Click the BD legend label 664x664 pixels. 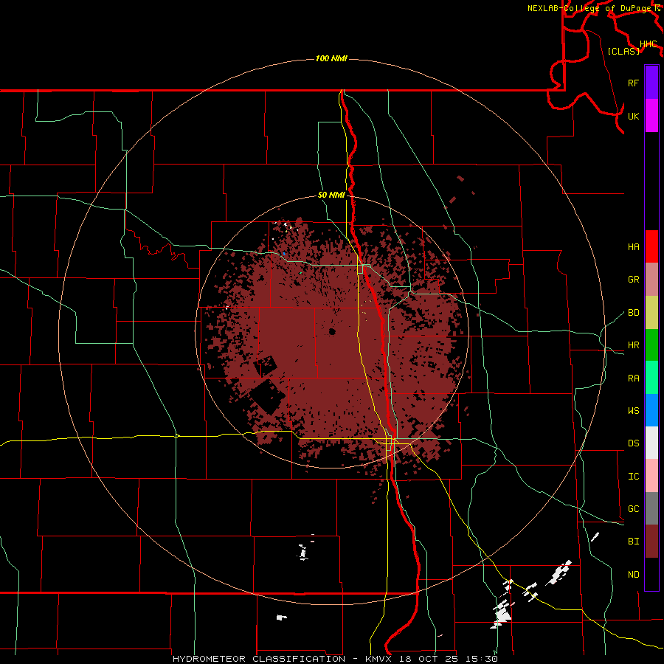633,313
